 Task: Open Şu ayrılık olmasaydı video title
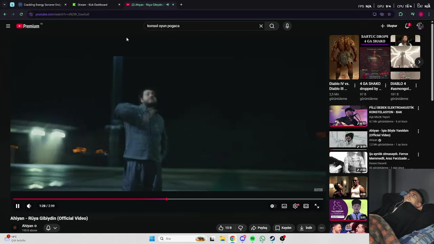(x=389, y=156)
